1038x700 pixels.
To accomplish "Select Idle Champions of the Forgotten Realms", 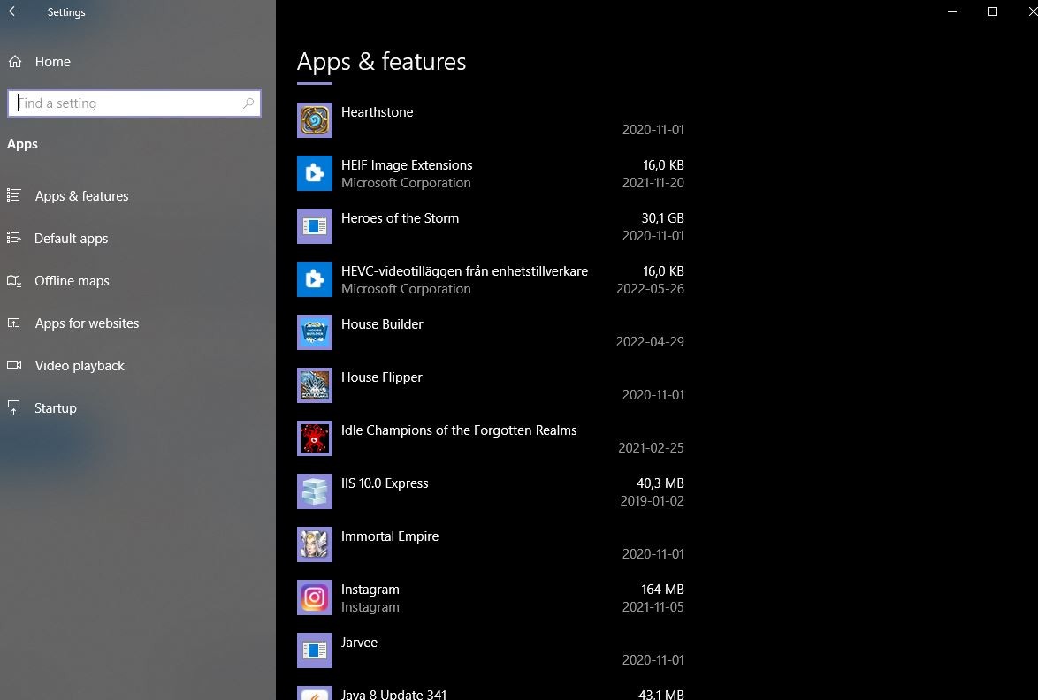I will (459, 430).
